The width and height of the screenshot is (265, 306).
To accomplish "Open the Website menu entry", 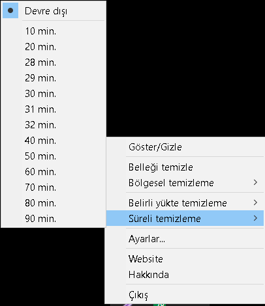I will (185, 259).
